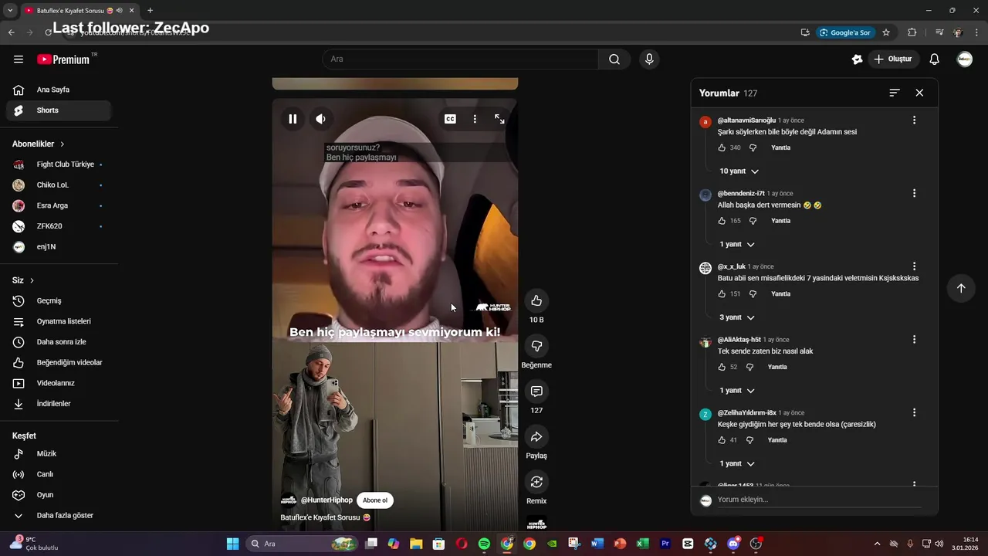Image resolution: width=988 pixels, height=556 pixels.
Task: Go to Ana Sayfa
Action: point(59,90)
